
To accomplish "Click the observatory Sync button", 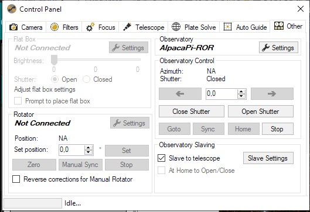I will click(209, 129).
